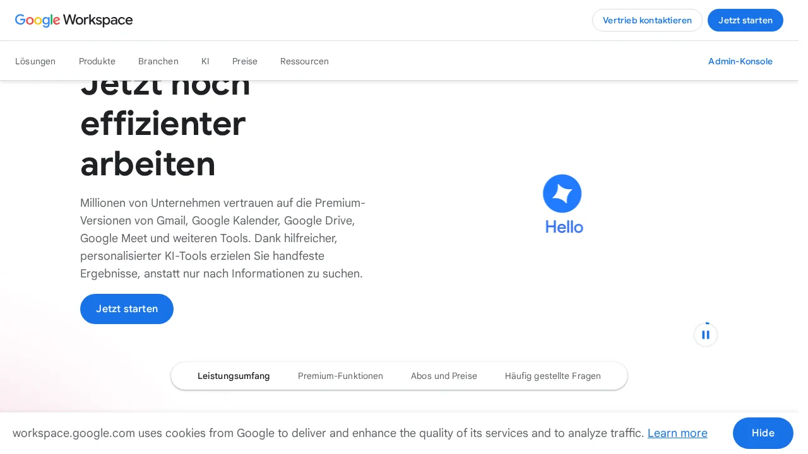Screen dimensions: 808x454
Task: Hide the cookie notice banner
Action: point(763,433)
